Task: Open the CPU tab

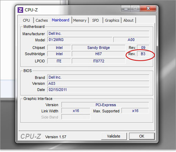Action: pos(26,20)
